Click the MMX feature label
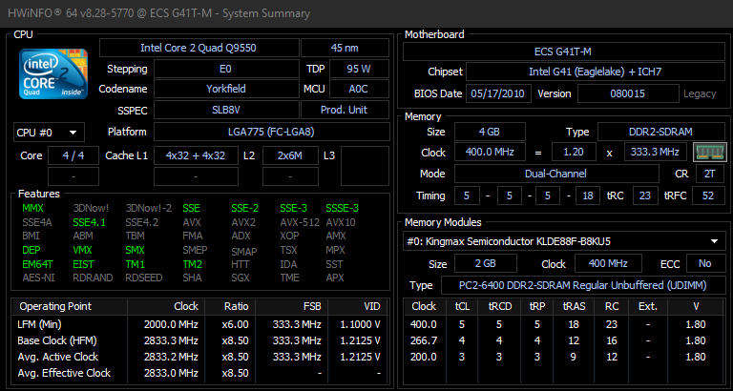The height and width of the screenshot is (391, 733). [32, 208]
